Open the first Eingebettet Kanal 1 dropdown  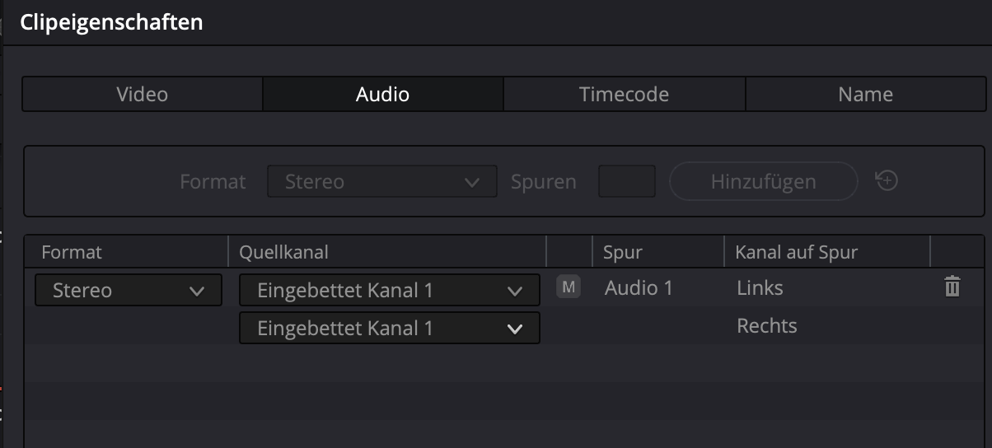click(390, 290)
